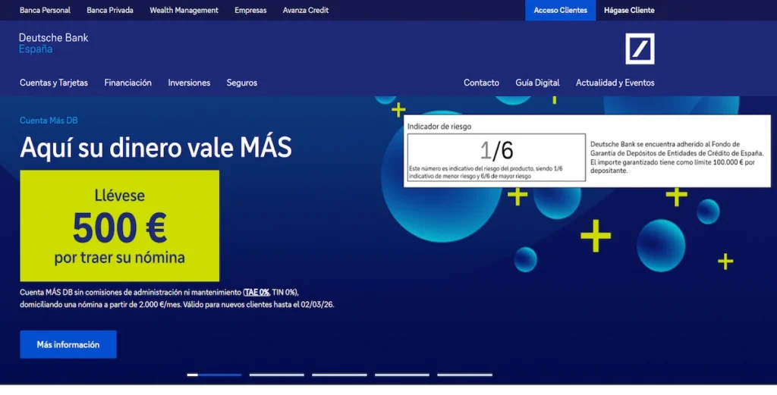Image resolution: width=777 pixels, height=395 pixels.
Task: Click Hágase Cliente link
Action: [x=629, y=10]
